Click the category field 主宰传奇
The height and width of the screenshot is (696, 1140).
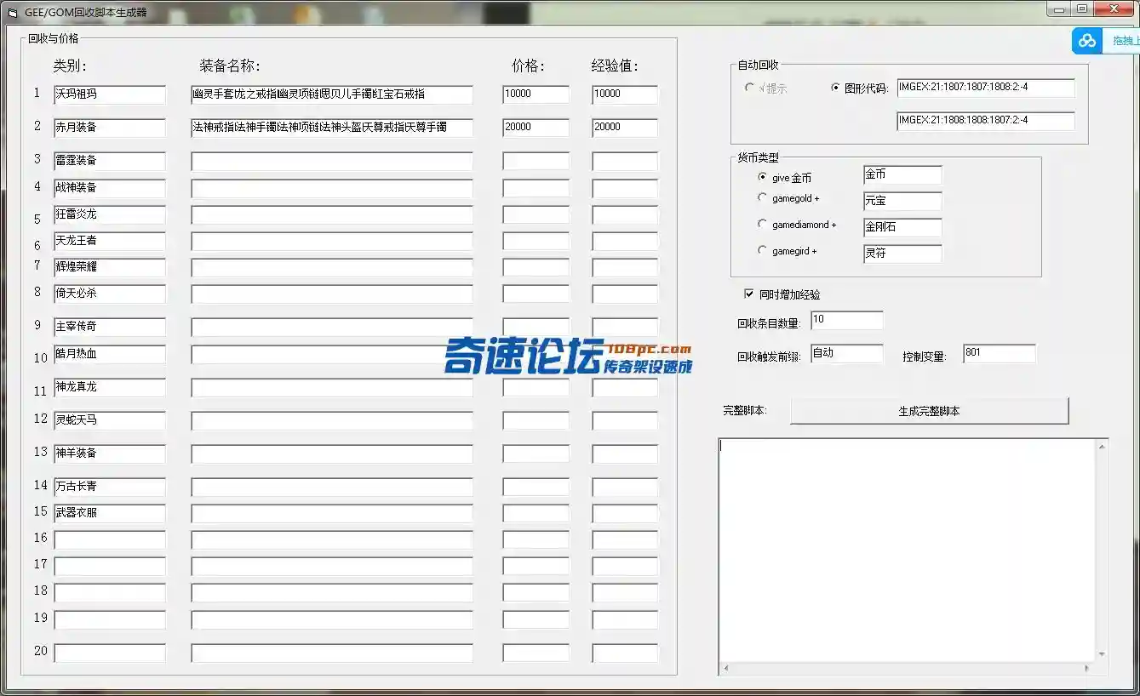point(110,327)
